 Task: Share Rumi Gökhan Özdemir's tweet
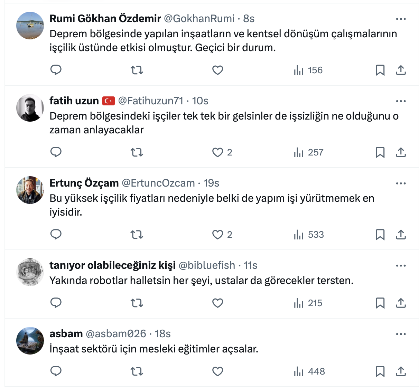click(x=401, y=70)
